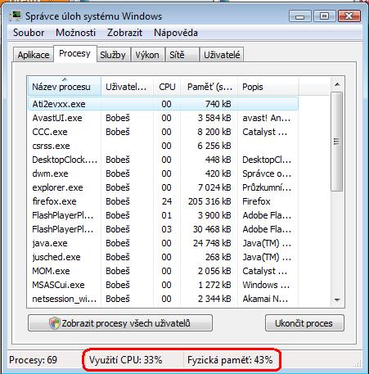Click the Průzkumní... description cell
This screenshot has width=369, height=374.
click(x=267, y=187)
